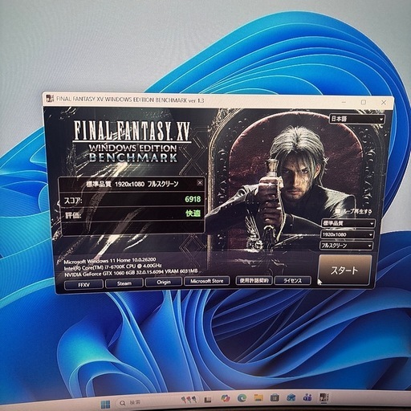
Task: Open the Origin store button
Action: (x=164, y=282)
